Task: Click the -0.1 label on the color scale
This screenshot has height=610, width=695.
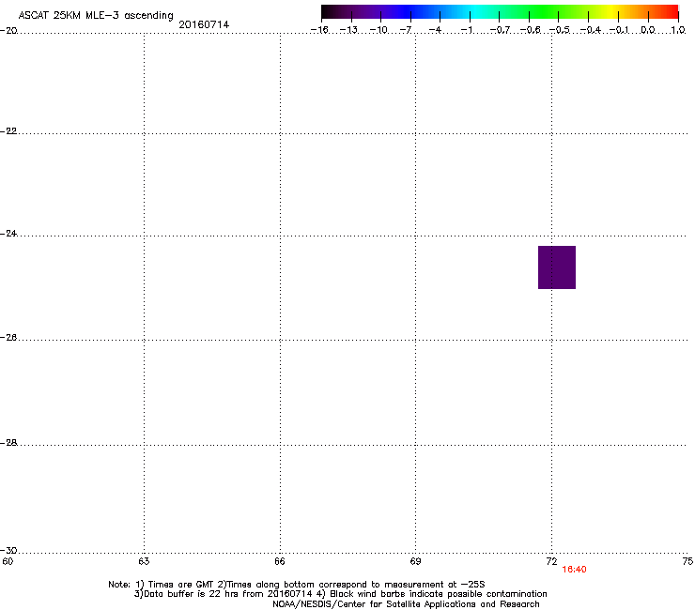Action: point(619,30)
